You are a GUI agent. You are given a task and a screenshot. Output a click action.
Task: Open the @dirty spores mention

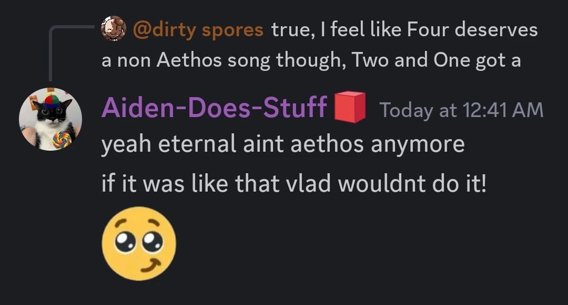pyautogui.click(x=198, y=29)
